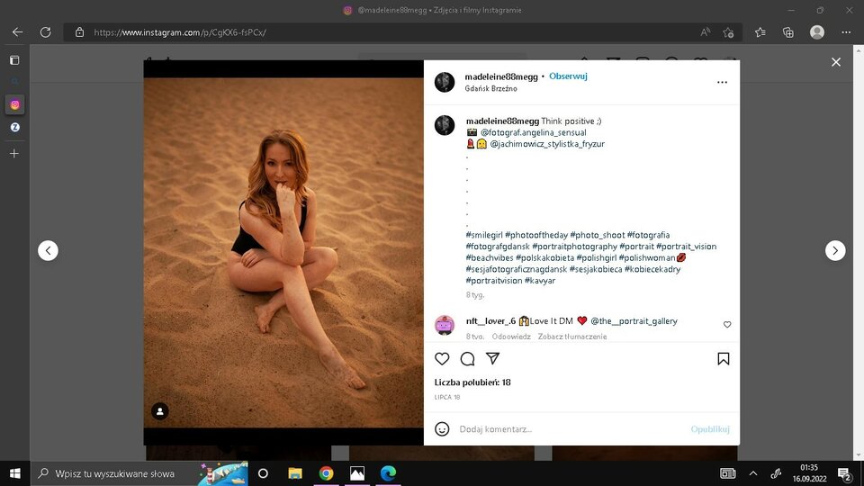Open the Instagram tab in browser sidebar
Screen dimensions: 864x486
[14, 104]
